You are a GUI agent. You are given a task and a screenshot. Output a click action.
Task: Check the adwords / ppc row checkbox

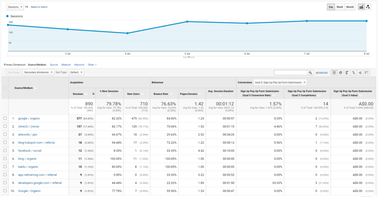[5, 135]
